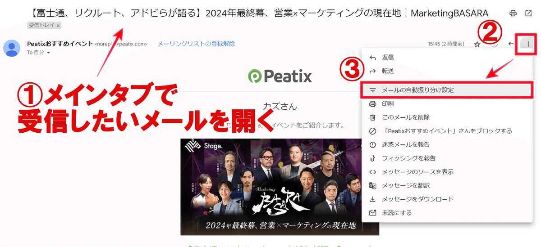Select 迷惑メールを報告 option
The height and width of the screenshot is (247, 541).
pos(447,144)
